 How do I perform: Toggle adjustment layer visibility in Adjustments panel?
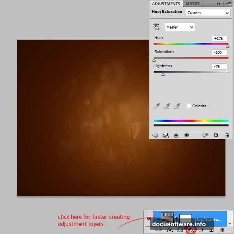point(186,135)
